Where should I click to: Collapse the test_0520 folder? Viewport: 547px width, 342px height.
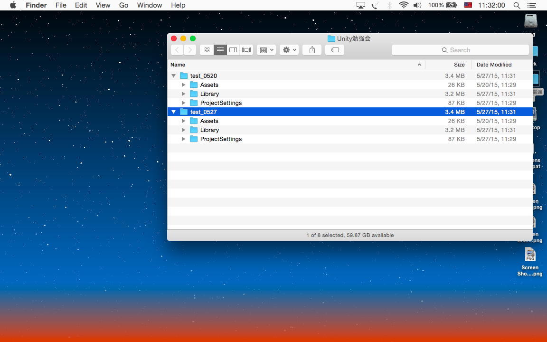click(174, 76)
